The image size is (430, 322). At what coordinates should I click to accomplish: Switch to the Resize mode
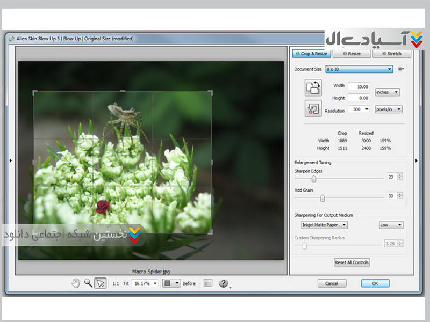[x=352, y=54]
